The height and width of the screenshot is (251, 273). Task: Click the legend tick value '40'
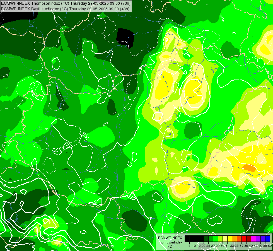click(x=251, y=246)
